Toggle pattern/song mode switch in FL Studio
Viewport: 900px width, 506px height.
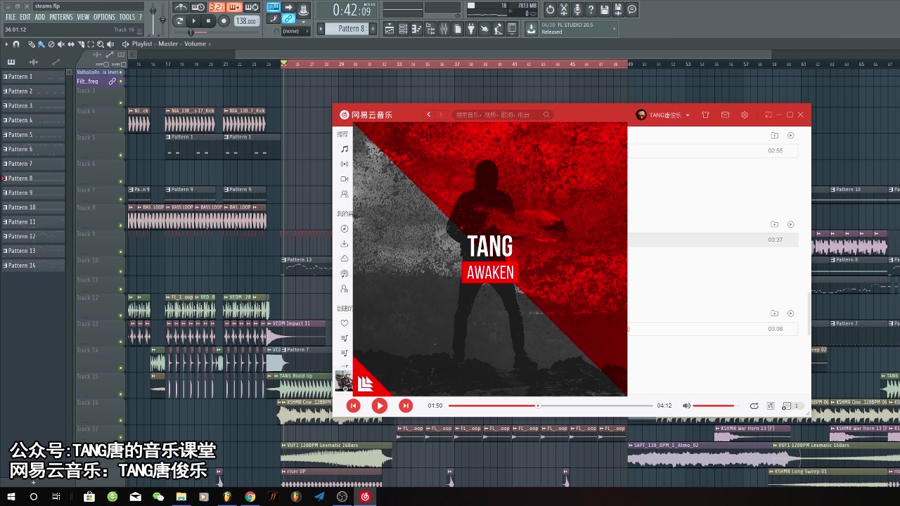179,21
